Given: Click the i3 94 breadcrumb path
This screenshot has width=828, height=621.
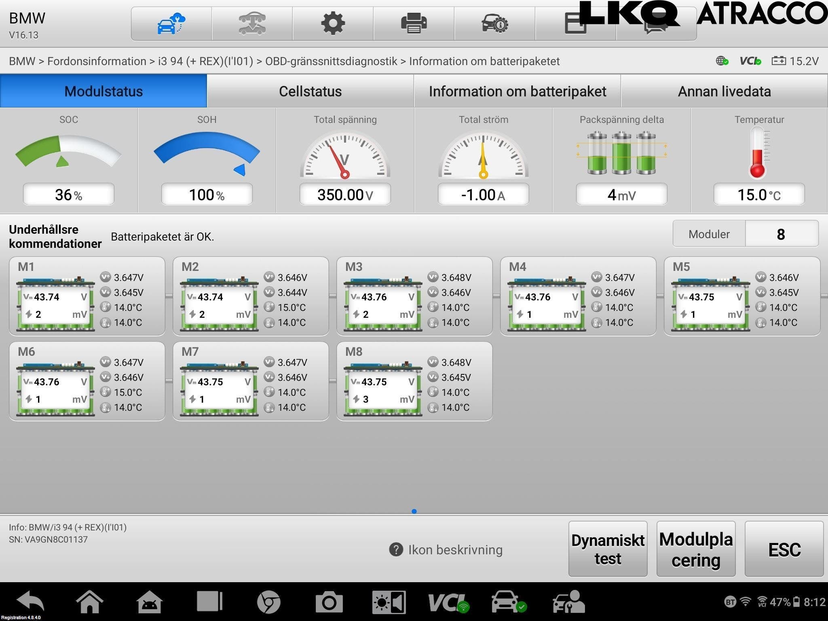Looking at the screenshot, I should (x=205, y=61).
